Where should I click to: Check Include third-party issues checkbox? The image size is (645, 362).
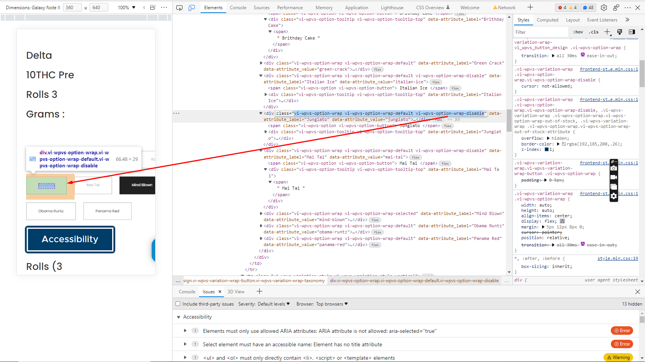pos(178,304)
